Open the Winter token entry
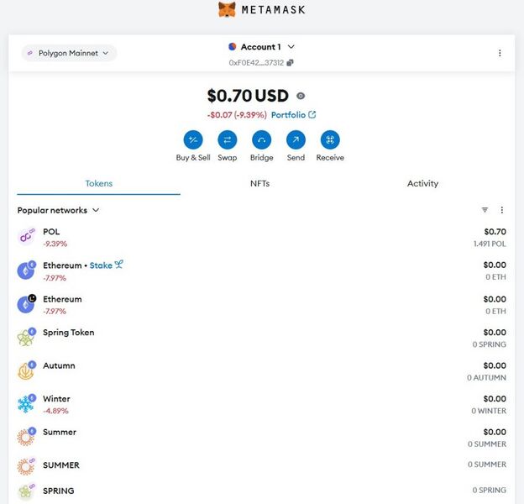Viewport: 524px width, 504px height. click(262, 404)
